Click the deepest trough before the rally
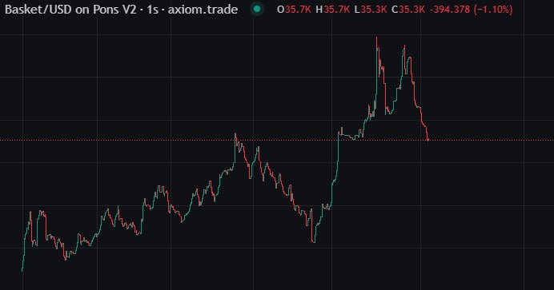This screenshot has height=290, width=554. (x=313, y=241)
